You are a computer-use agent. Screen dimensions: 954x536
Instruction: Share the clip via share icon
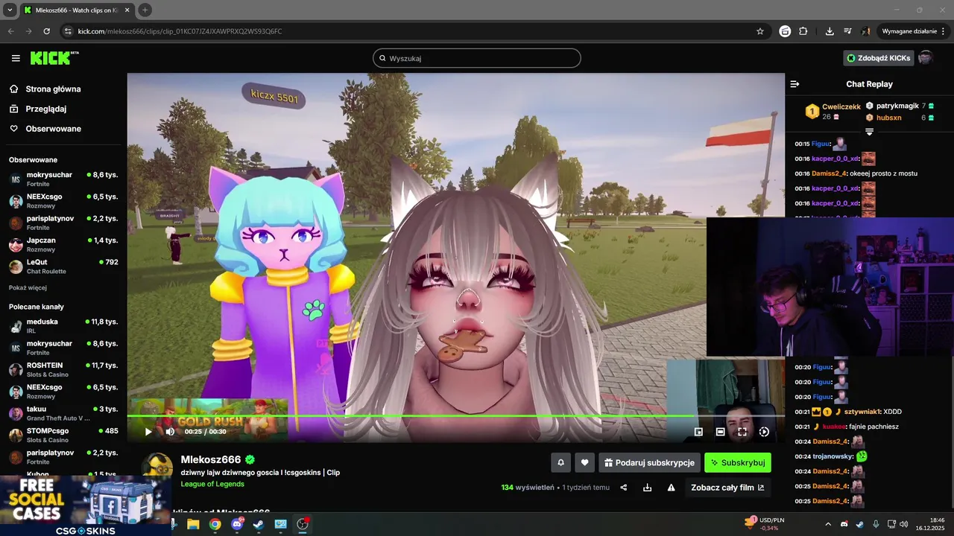click(x=624, y=488)
